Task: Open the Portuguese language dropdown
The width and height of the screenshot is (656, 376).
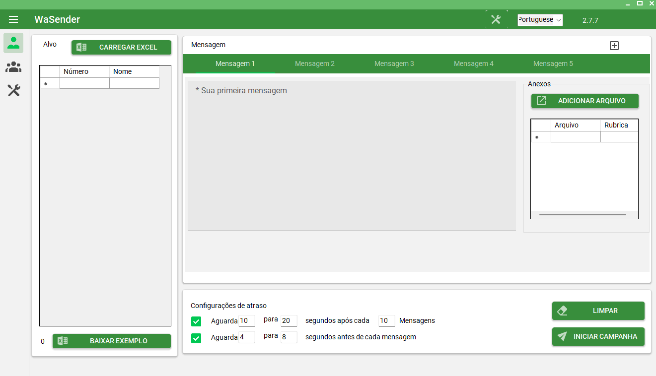Action: pos(540,20)
